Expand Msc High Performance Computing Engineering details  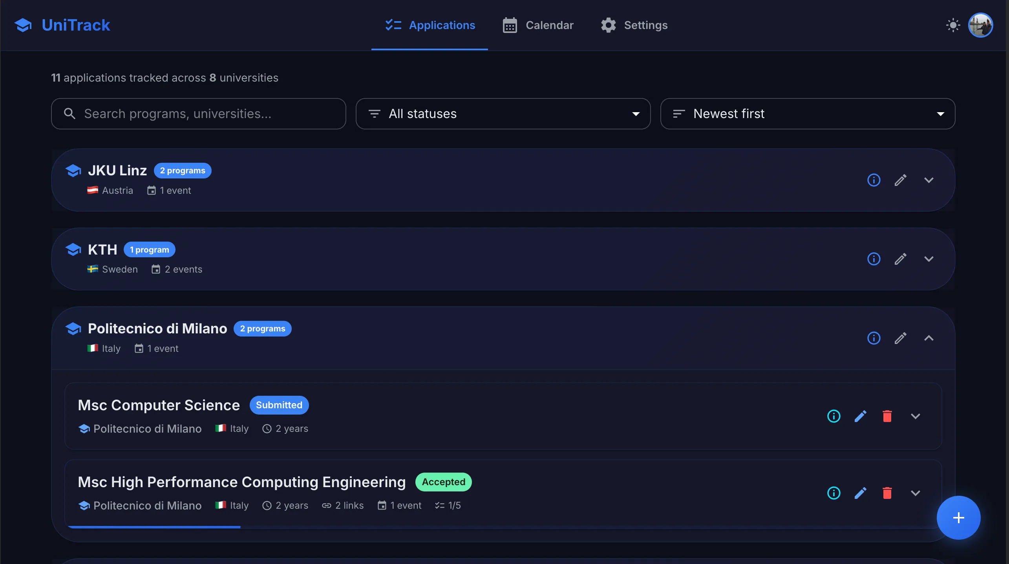pyautogui.click(x=915, y=493)
